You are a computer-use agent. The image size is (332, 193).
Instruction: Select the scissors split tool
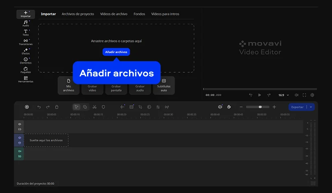[94, 107]
